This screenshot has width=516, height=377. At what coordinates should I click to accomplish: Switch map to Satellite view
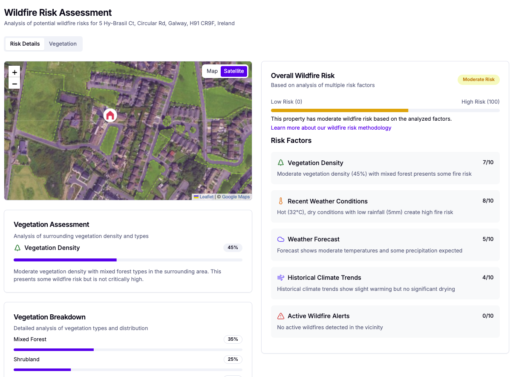pyautogui.click(x=234, y=71)
